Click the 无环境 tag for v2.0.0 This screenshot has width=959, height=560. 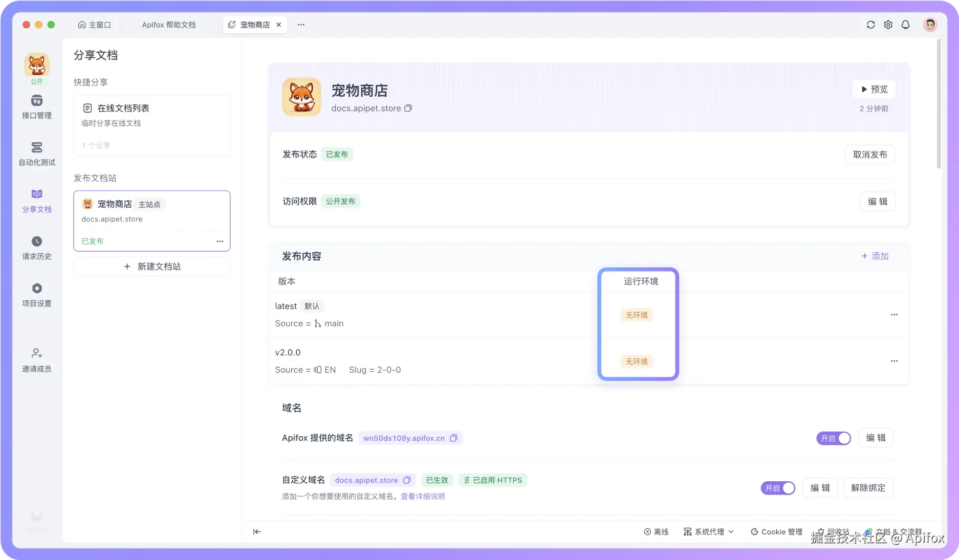coord(637,362)
